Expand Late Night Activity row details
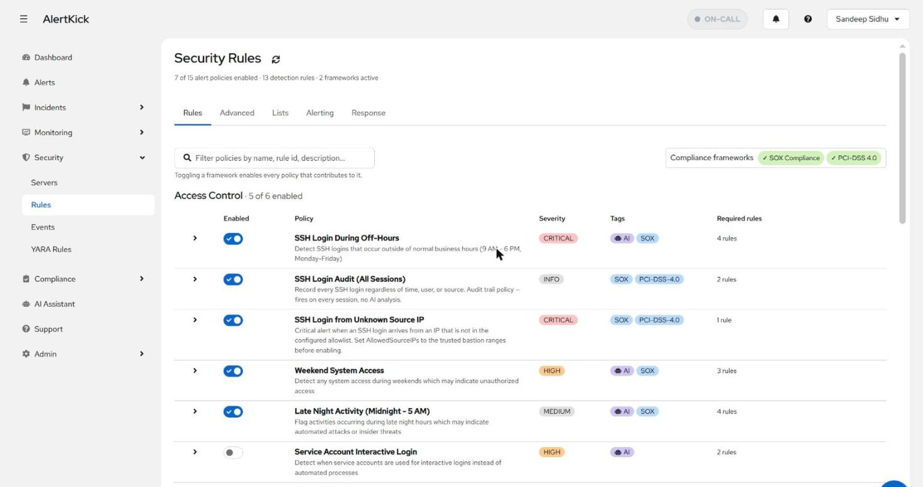 195,411
